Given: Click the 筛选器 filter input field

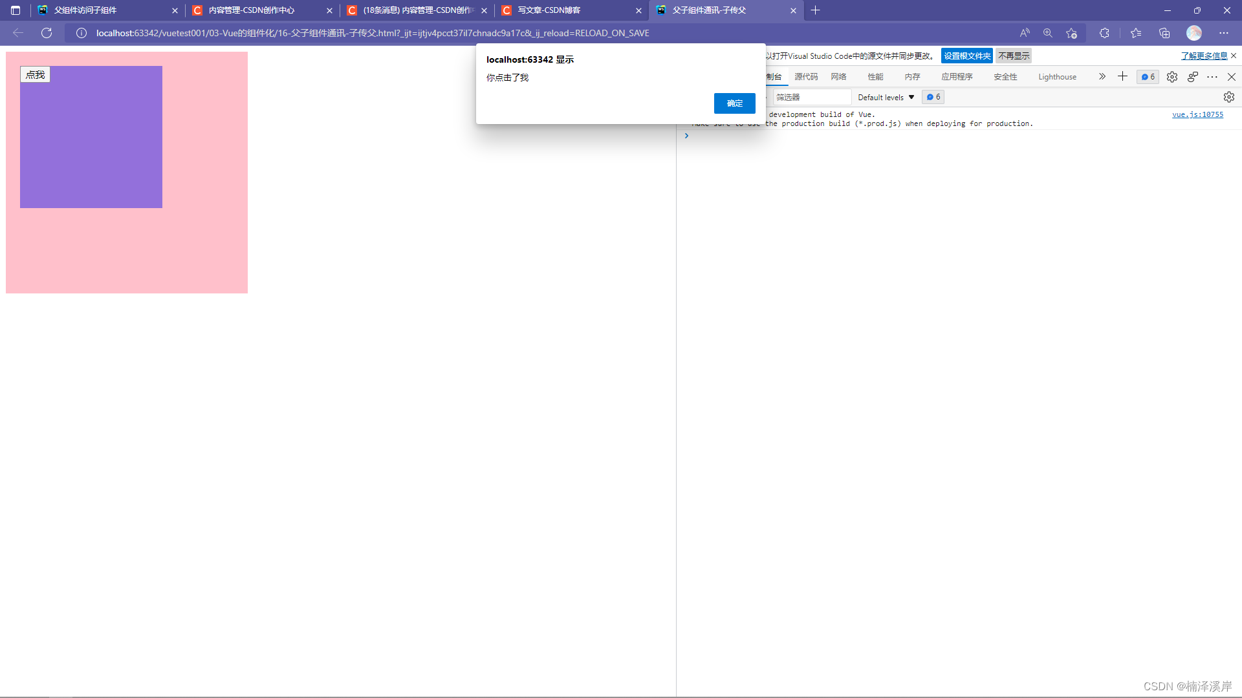Looking at the screenshot, I should pos(812,97).
